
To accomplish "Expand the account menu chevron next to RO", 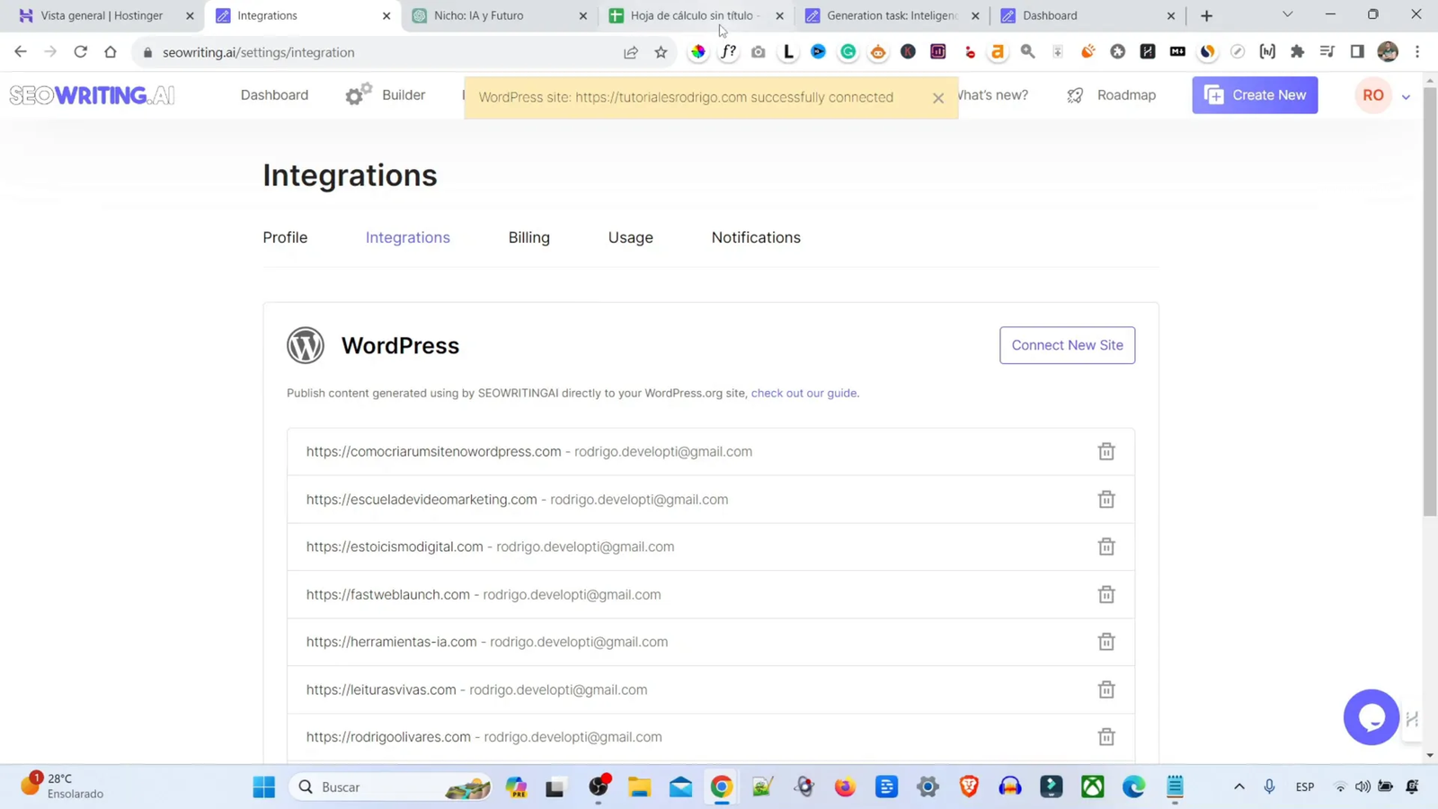I will (1405, 95).
